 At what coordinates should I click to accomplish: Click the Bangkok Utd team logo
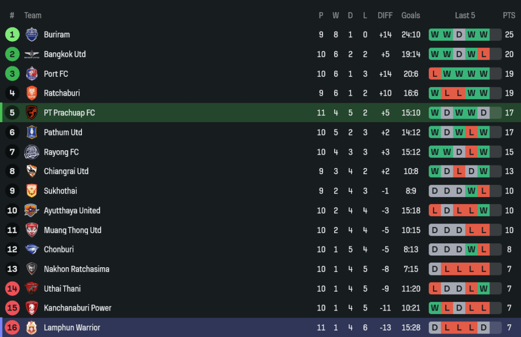pos(32,54)
